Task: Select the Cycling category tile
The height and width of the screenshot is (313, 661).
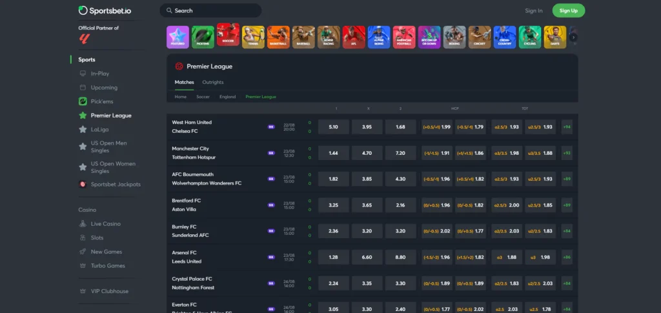Action: 530,37
